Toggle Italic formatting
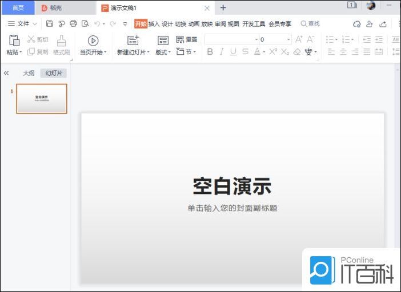This screenshot has height=292, width=401. point(222,52)
